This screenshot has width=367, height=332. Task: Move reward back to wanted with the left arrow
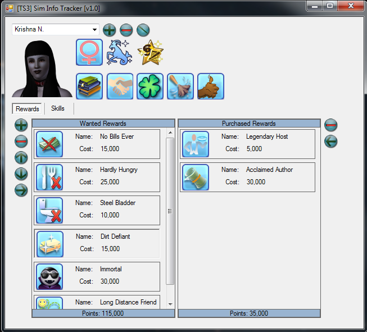(x=330, y=142)
